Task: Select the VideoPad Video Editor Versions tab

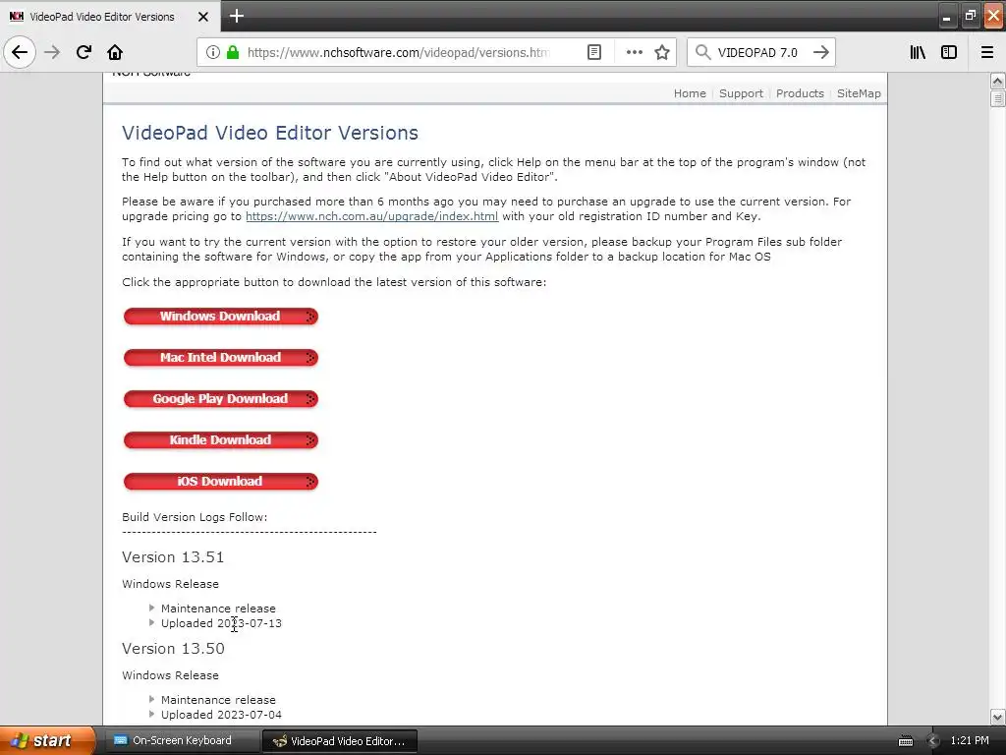Action: tap(109, 16)
